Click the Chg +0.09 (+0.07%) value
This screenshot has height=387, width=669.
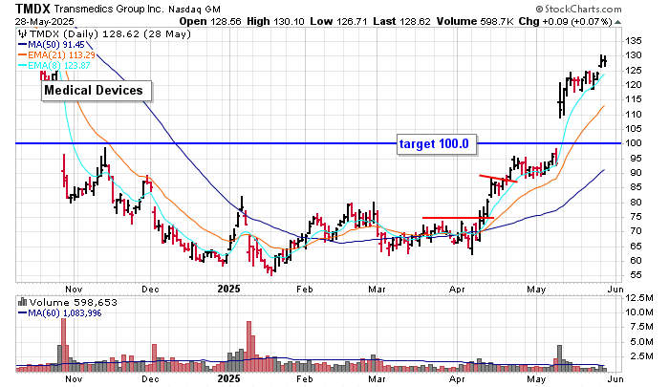tap(565, 21)
